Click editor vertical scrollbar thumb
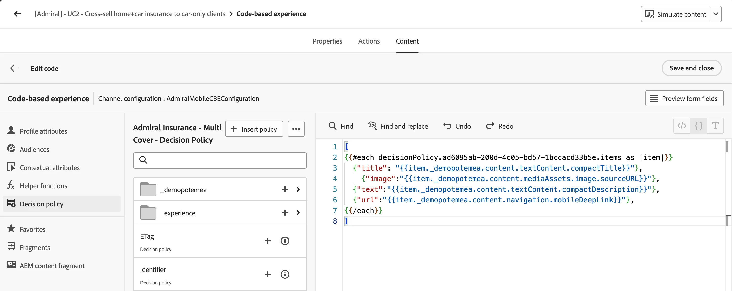The image size is (732, 291). coord(727,147)
